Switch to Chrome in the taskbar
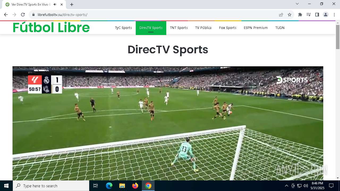 pos(148,186)
